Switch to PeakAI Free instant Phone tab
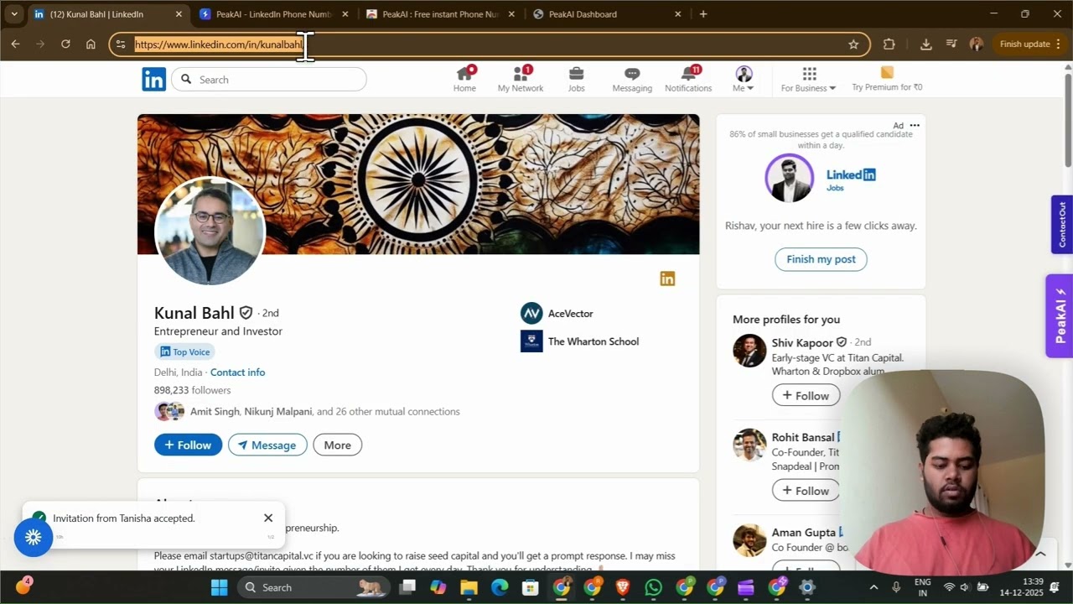1073x604 pixels. (x=440, y=14)
